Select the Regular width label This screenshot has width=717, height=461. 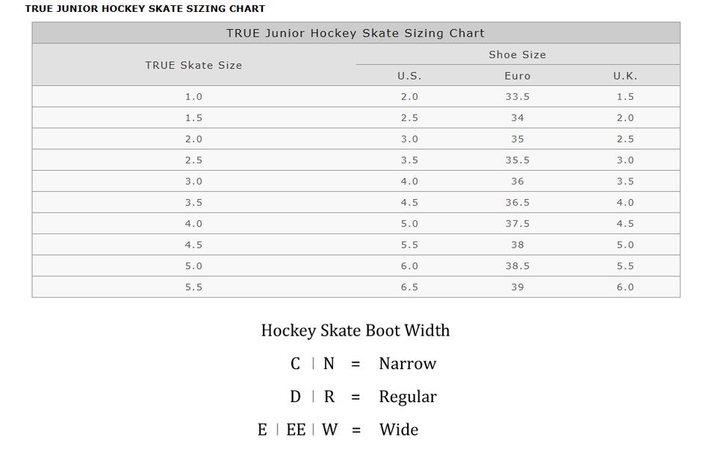tap(407, 397)
